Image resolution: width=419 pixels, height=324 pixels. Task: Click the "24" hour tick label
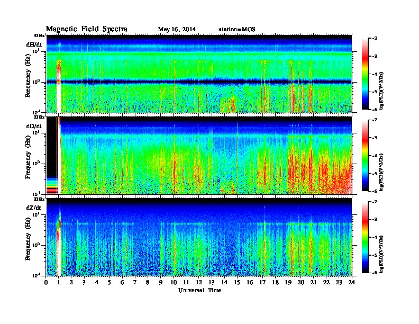(x=352, y=282)
